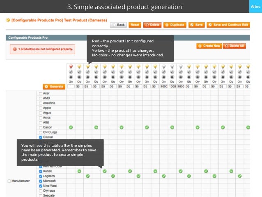
Task: Click the red lightbulb status icon
Action: click(71, 66)
